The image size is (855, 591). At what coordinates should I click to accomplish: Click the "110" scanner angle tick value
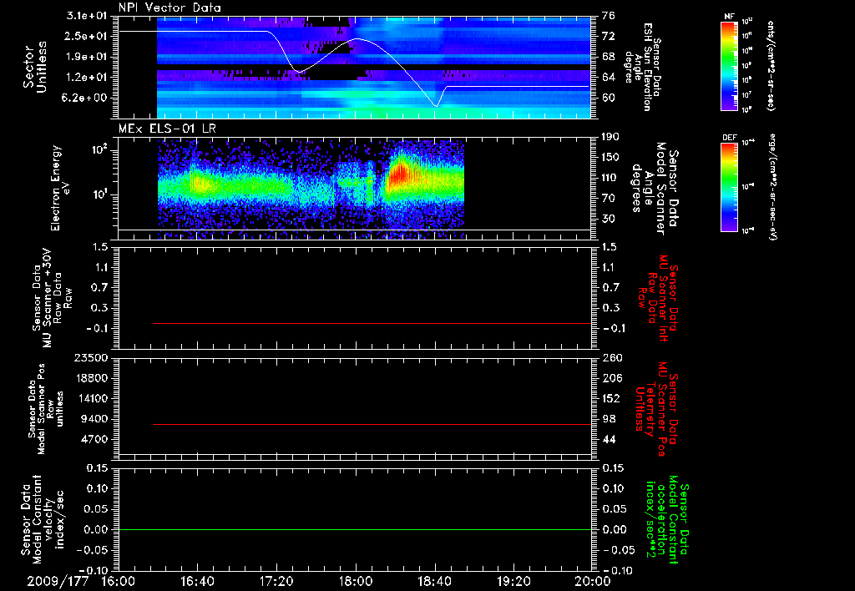click(x=610, y=178)
